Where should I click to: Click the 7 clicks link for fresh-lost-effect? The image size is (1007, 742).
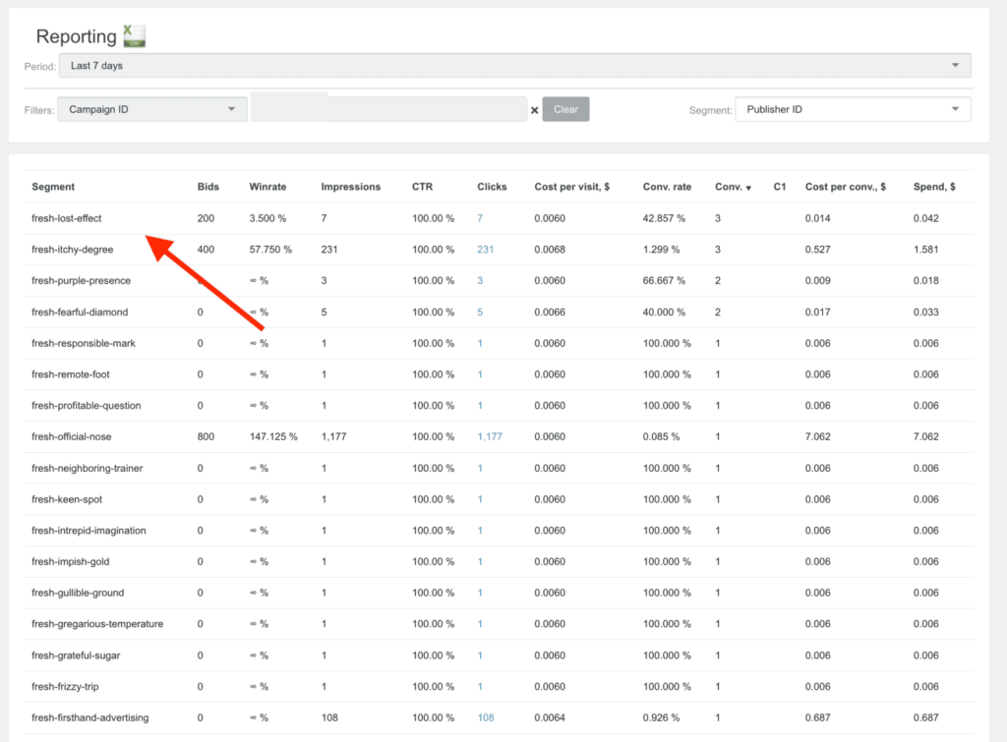(480, 218)
